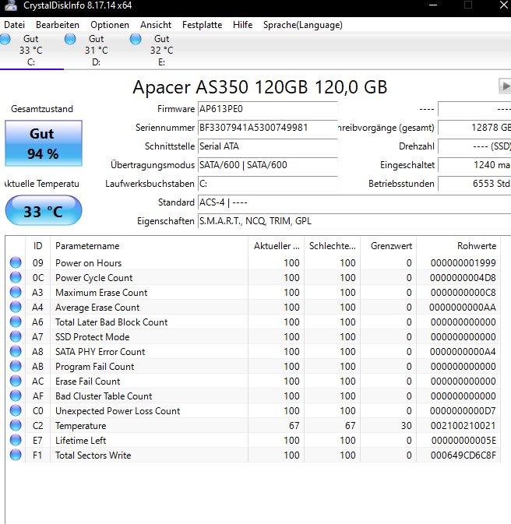Viewport: 511px width, 524px height.
Task: Click the Übertragungsmodus field SATA/600
Action: point(267,165)
